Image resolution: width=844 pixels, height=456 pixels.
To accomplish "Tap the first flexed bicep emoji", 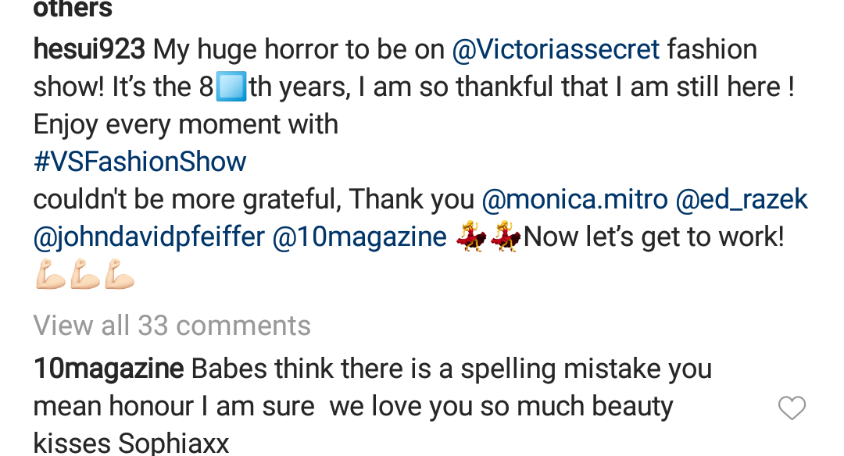I will tap(50, 276).
